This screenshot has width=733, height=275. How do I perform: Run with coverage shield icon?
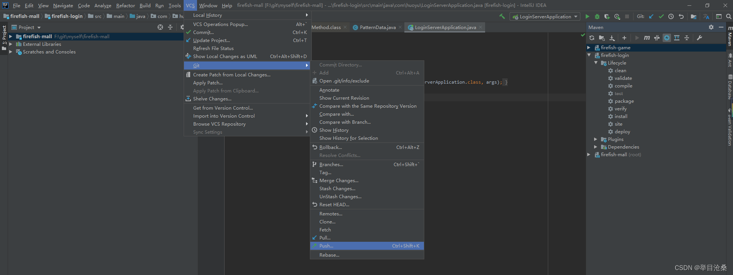607,16
